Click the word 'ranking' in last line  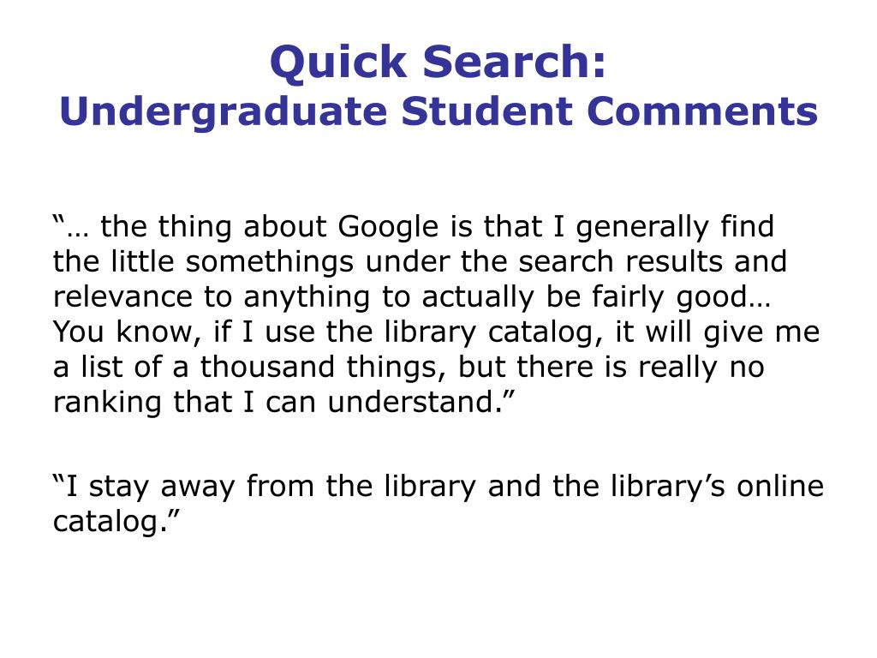coord(107,404)
